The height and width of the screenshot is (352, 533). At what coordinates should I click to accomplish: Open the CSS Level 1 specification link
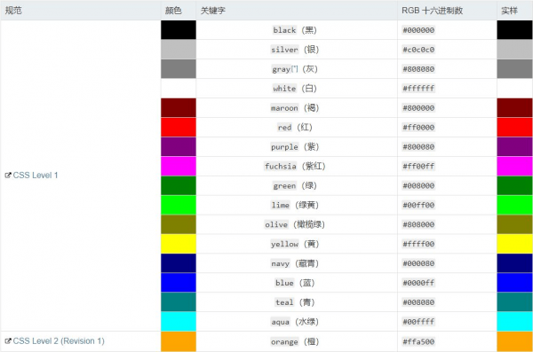(x=36, y=176)
